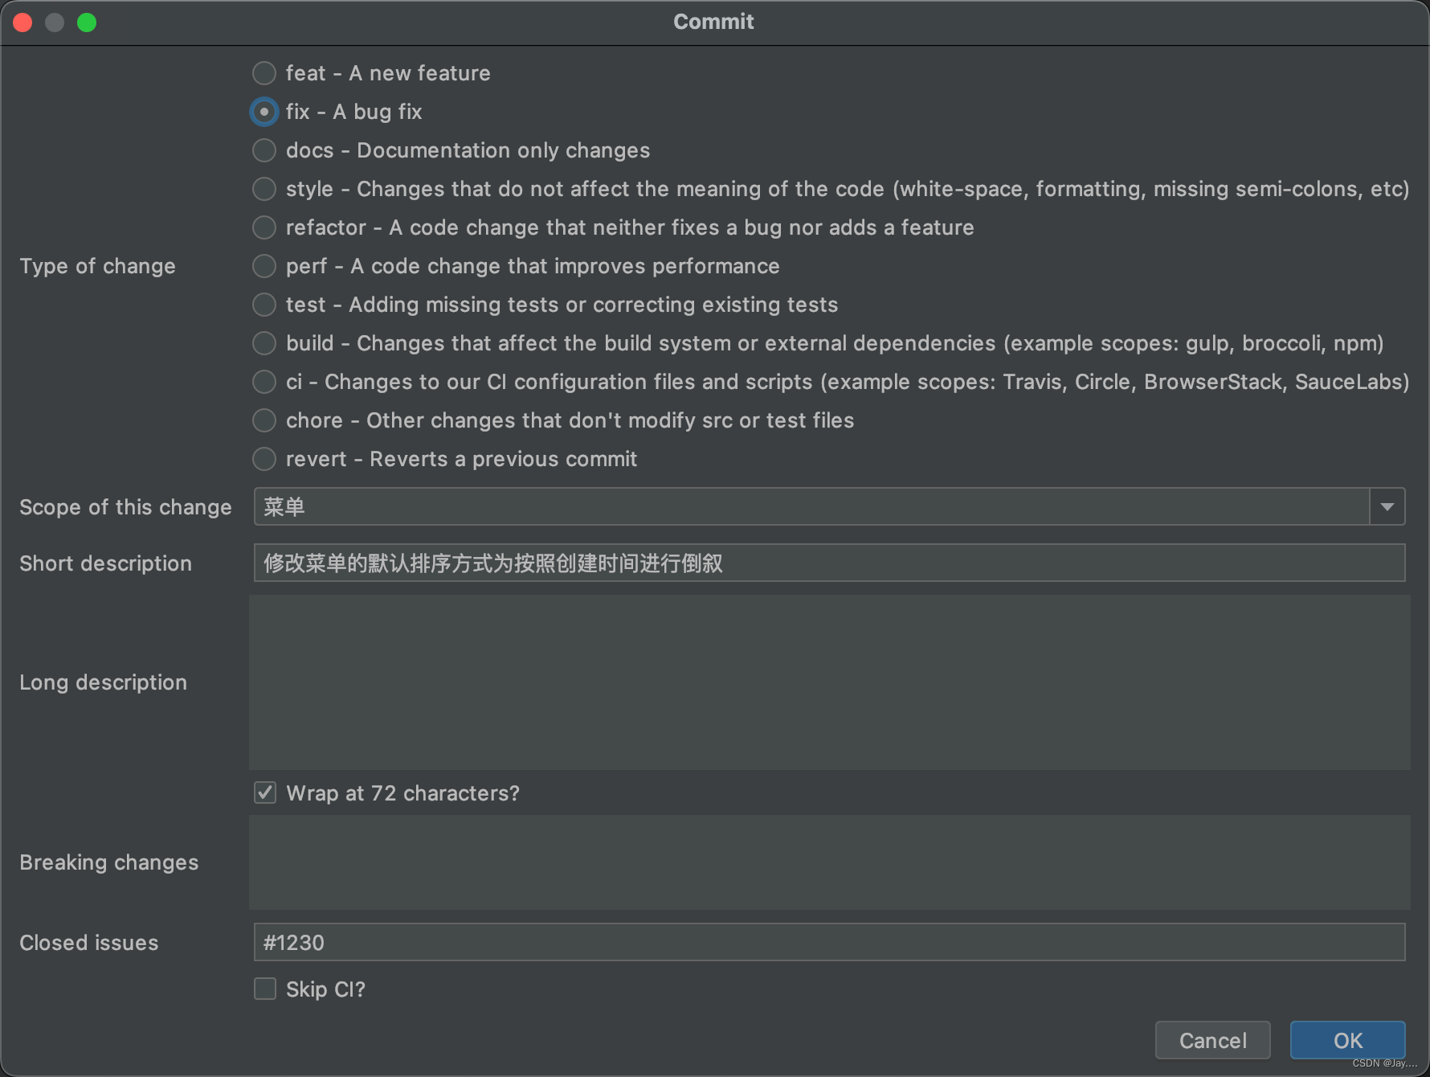Click inside the Breaking changes text area
Viewport: 1430px width, 1077px height.
[829, 862]
